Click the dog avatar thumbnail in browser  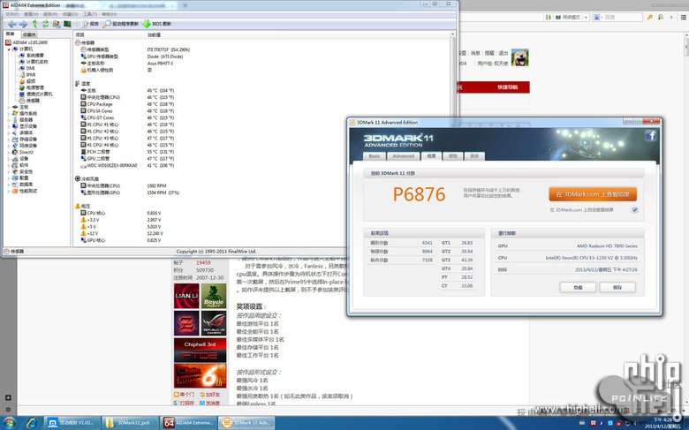(x=519, y=57)
